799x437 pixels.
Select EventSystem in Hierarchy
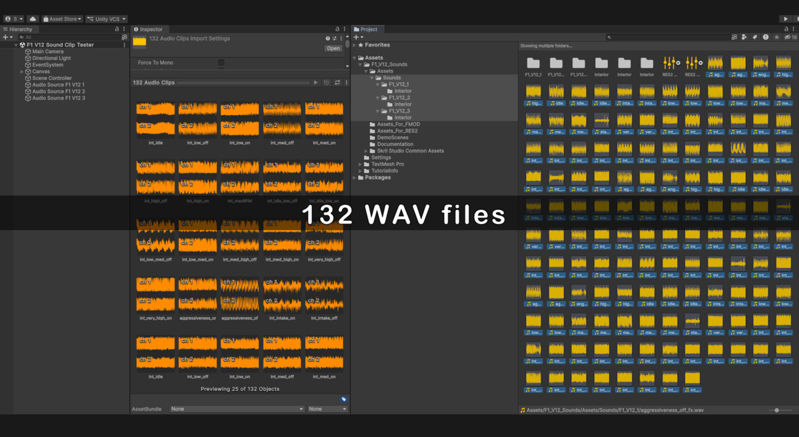pos(48,65)
